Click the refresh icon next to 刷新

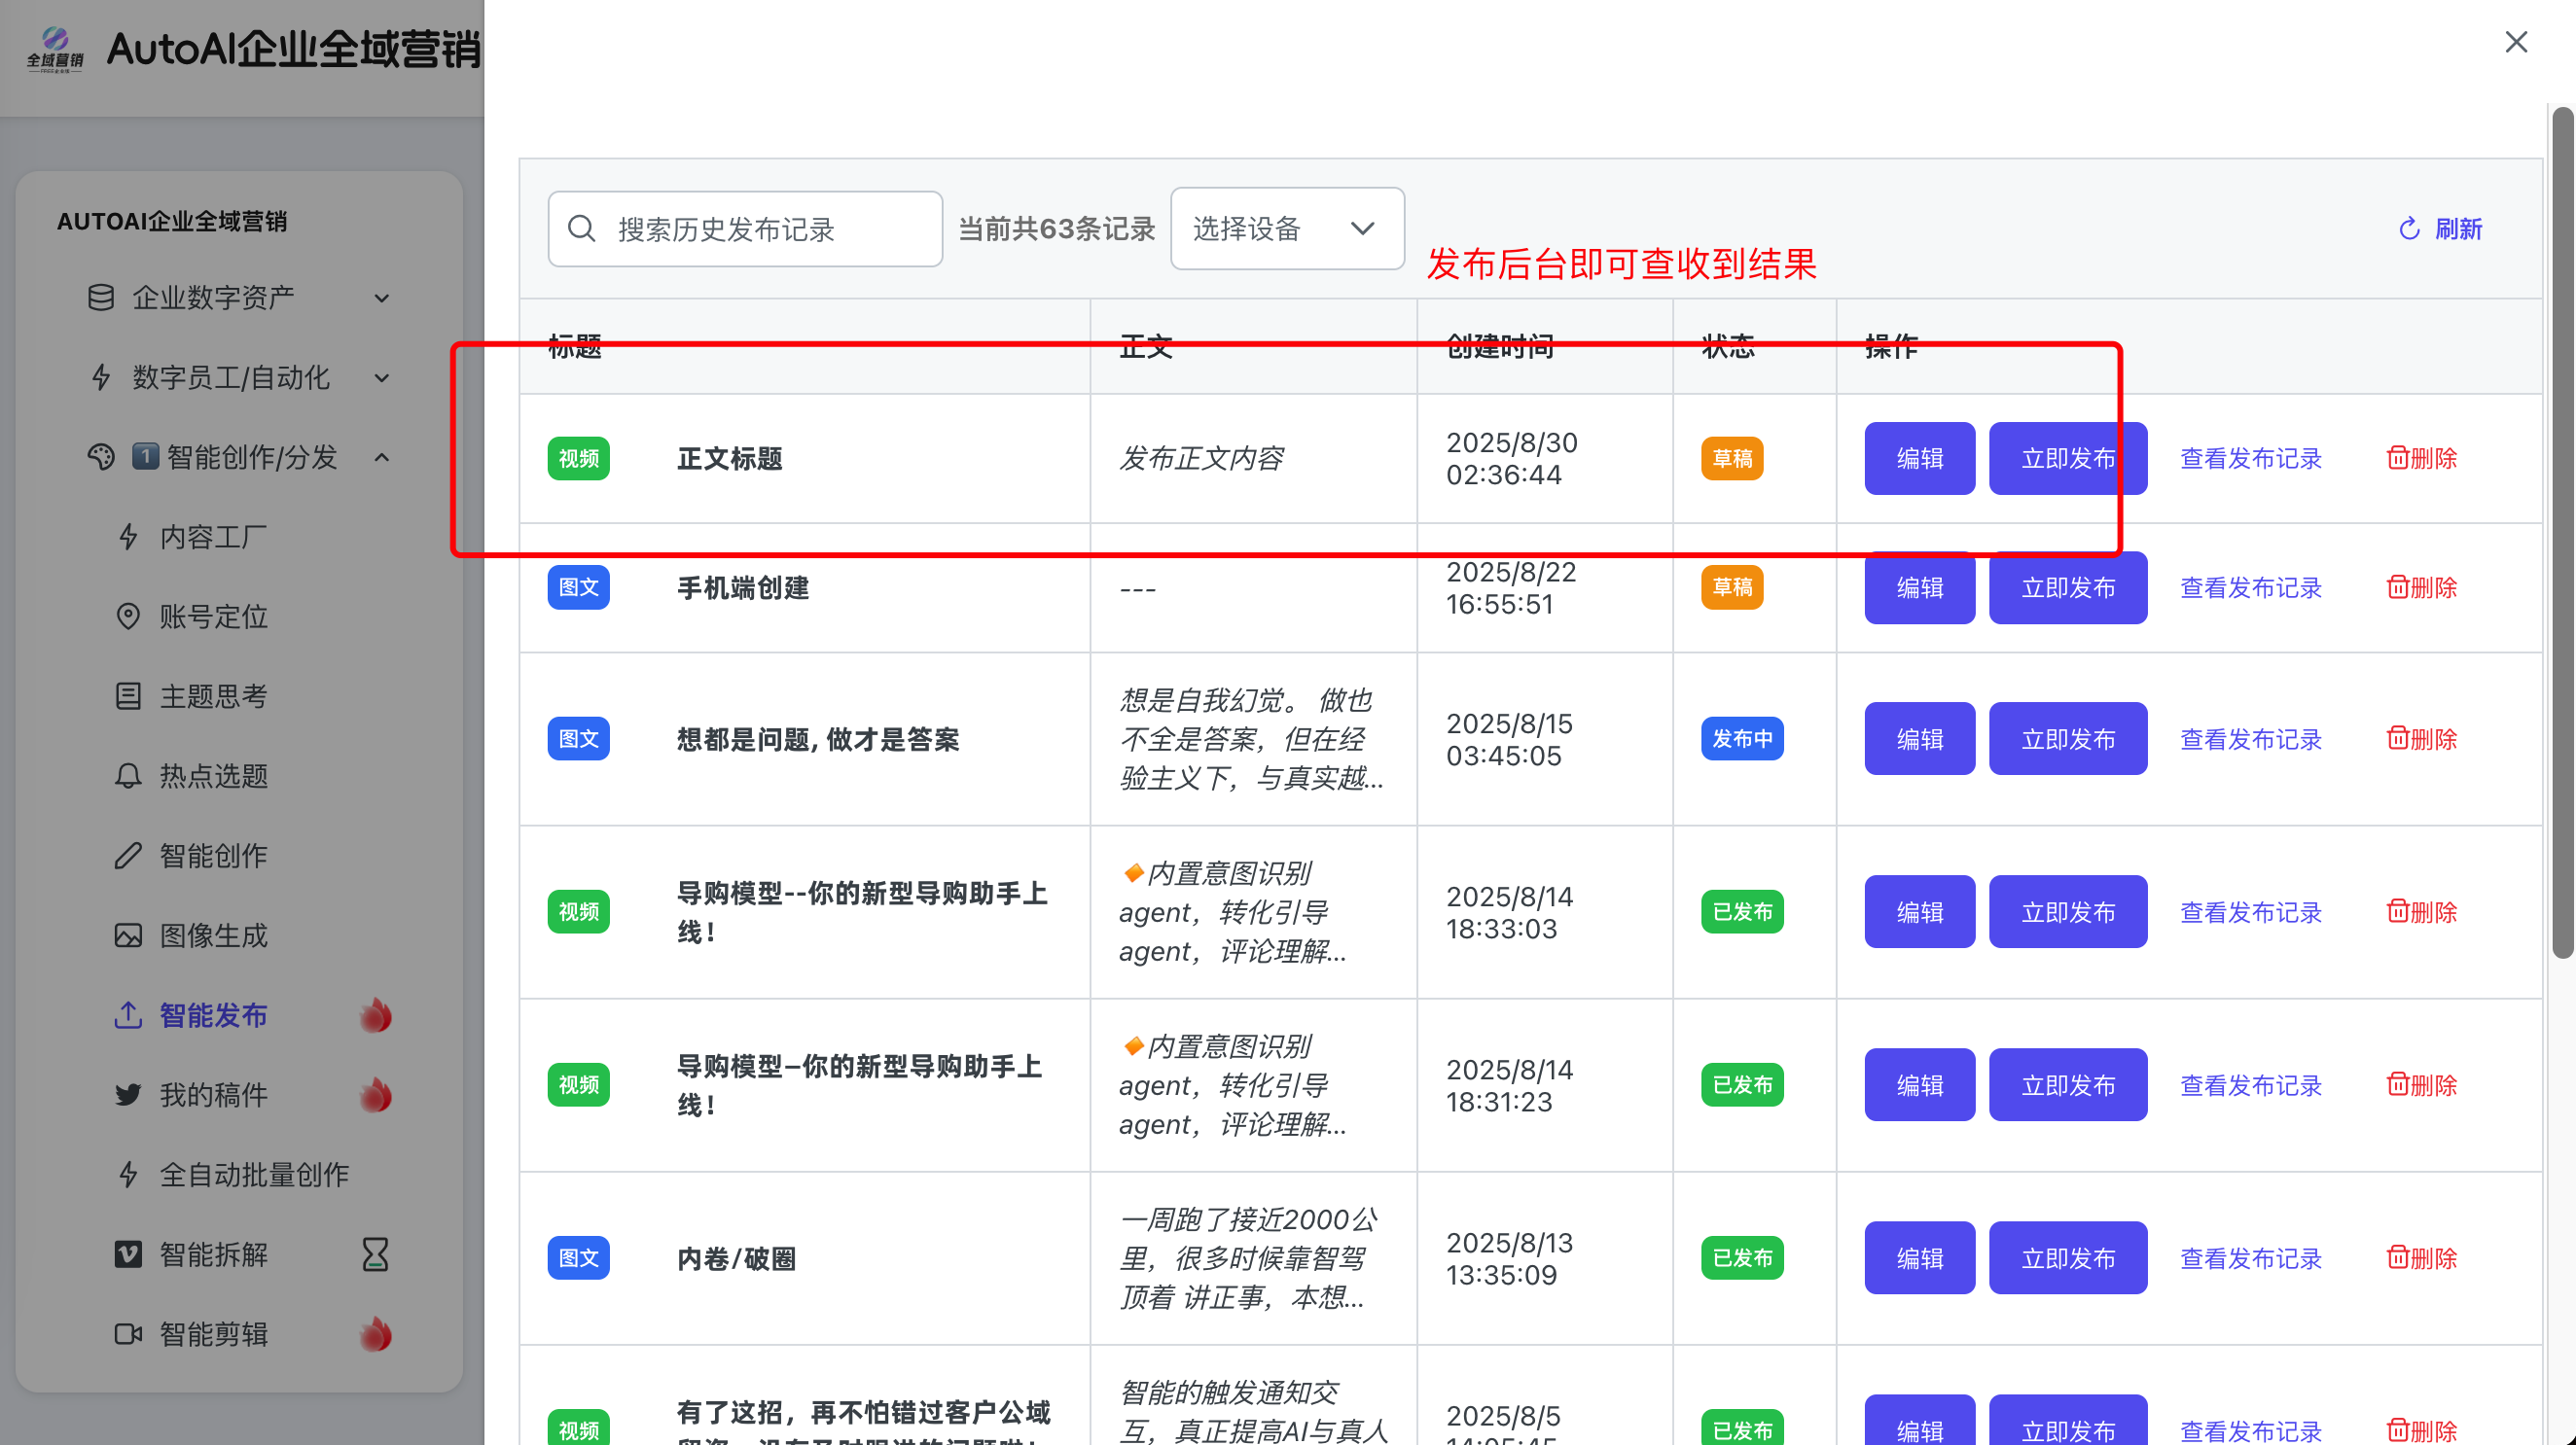point(2409,229)
